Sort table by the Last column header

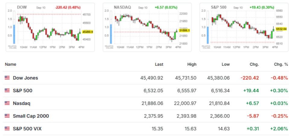click(159, 64)
